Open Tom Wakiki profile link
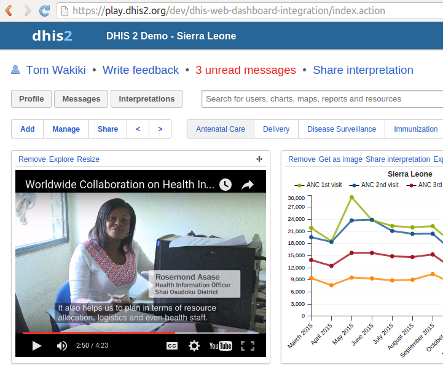The width and height of the screenshot is (443, 368). [x=56, y=70]
